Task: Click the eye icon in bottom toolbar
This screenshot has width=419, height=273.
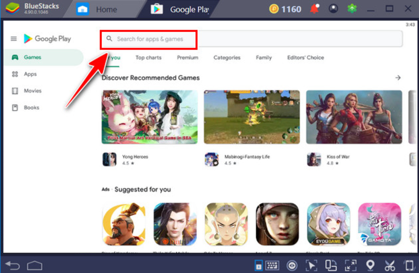Action: pos(292,266)
